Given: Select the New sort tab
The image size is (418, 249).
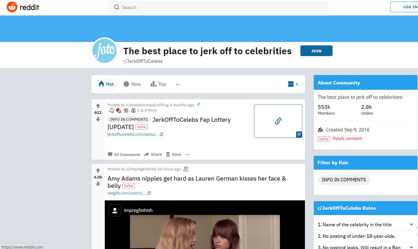Looking at the screenshot, I should point(132,84).
